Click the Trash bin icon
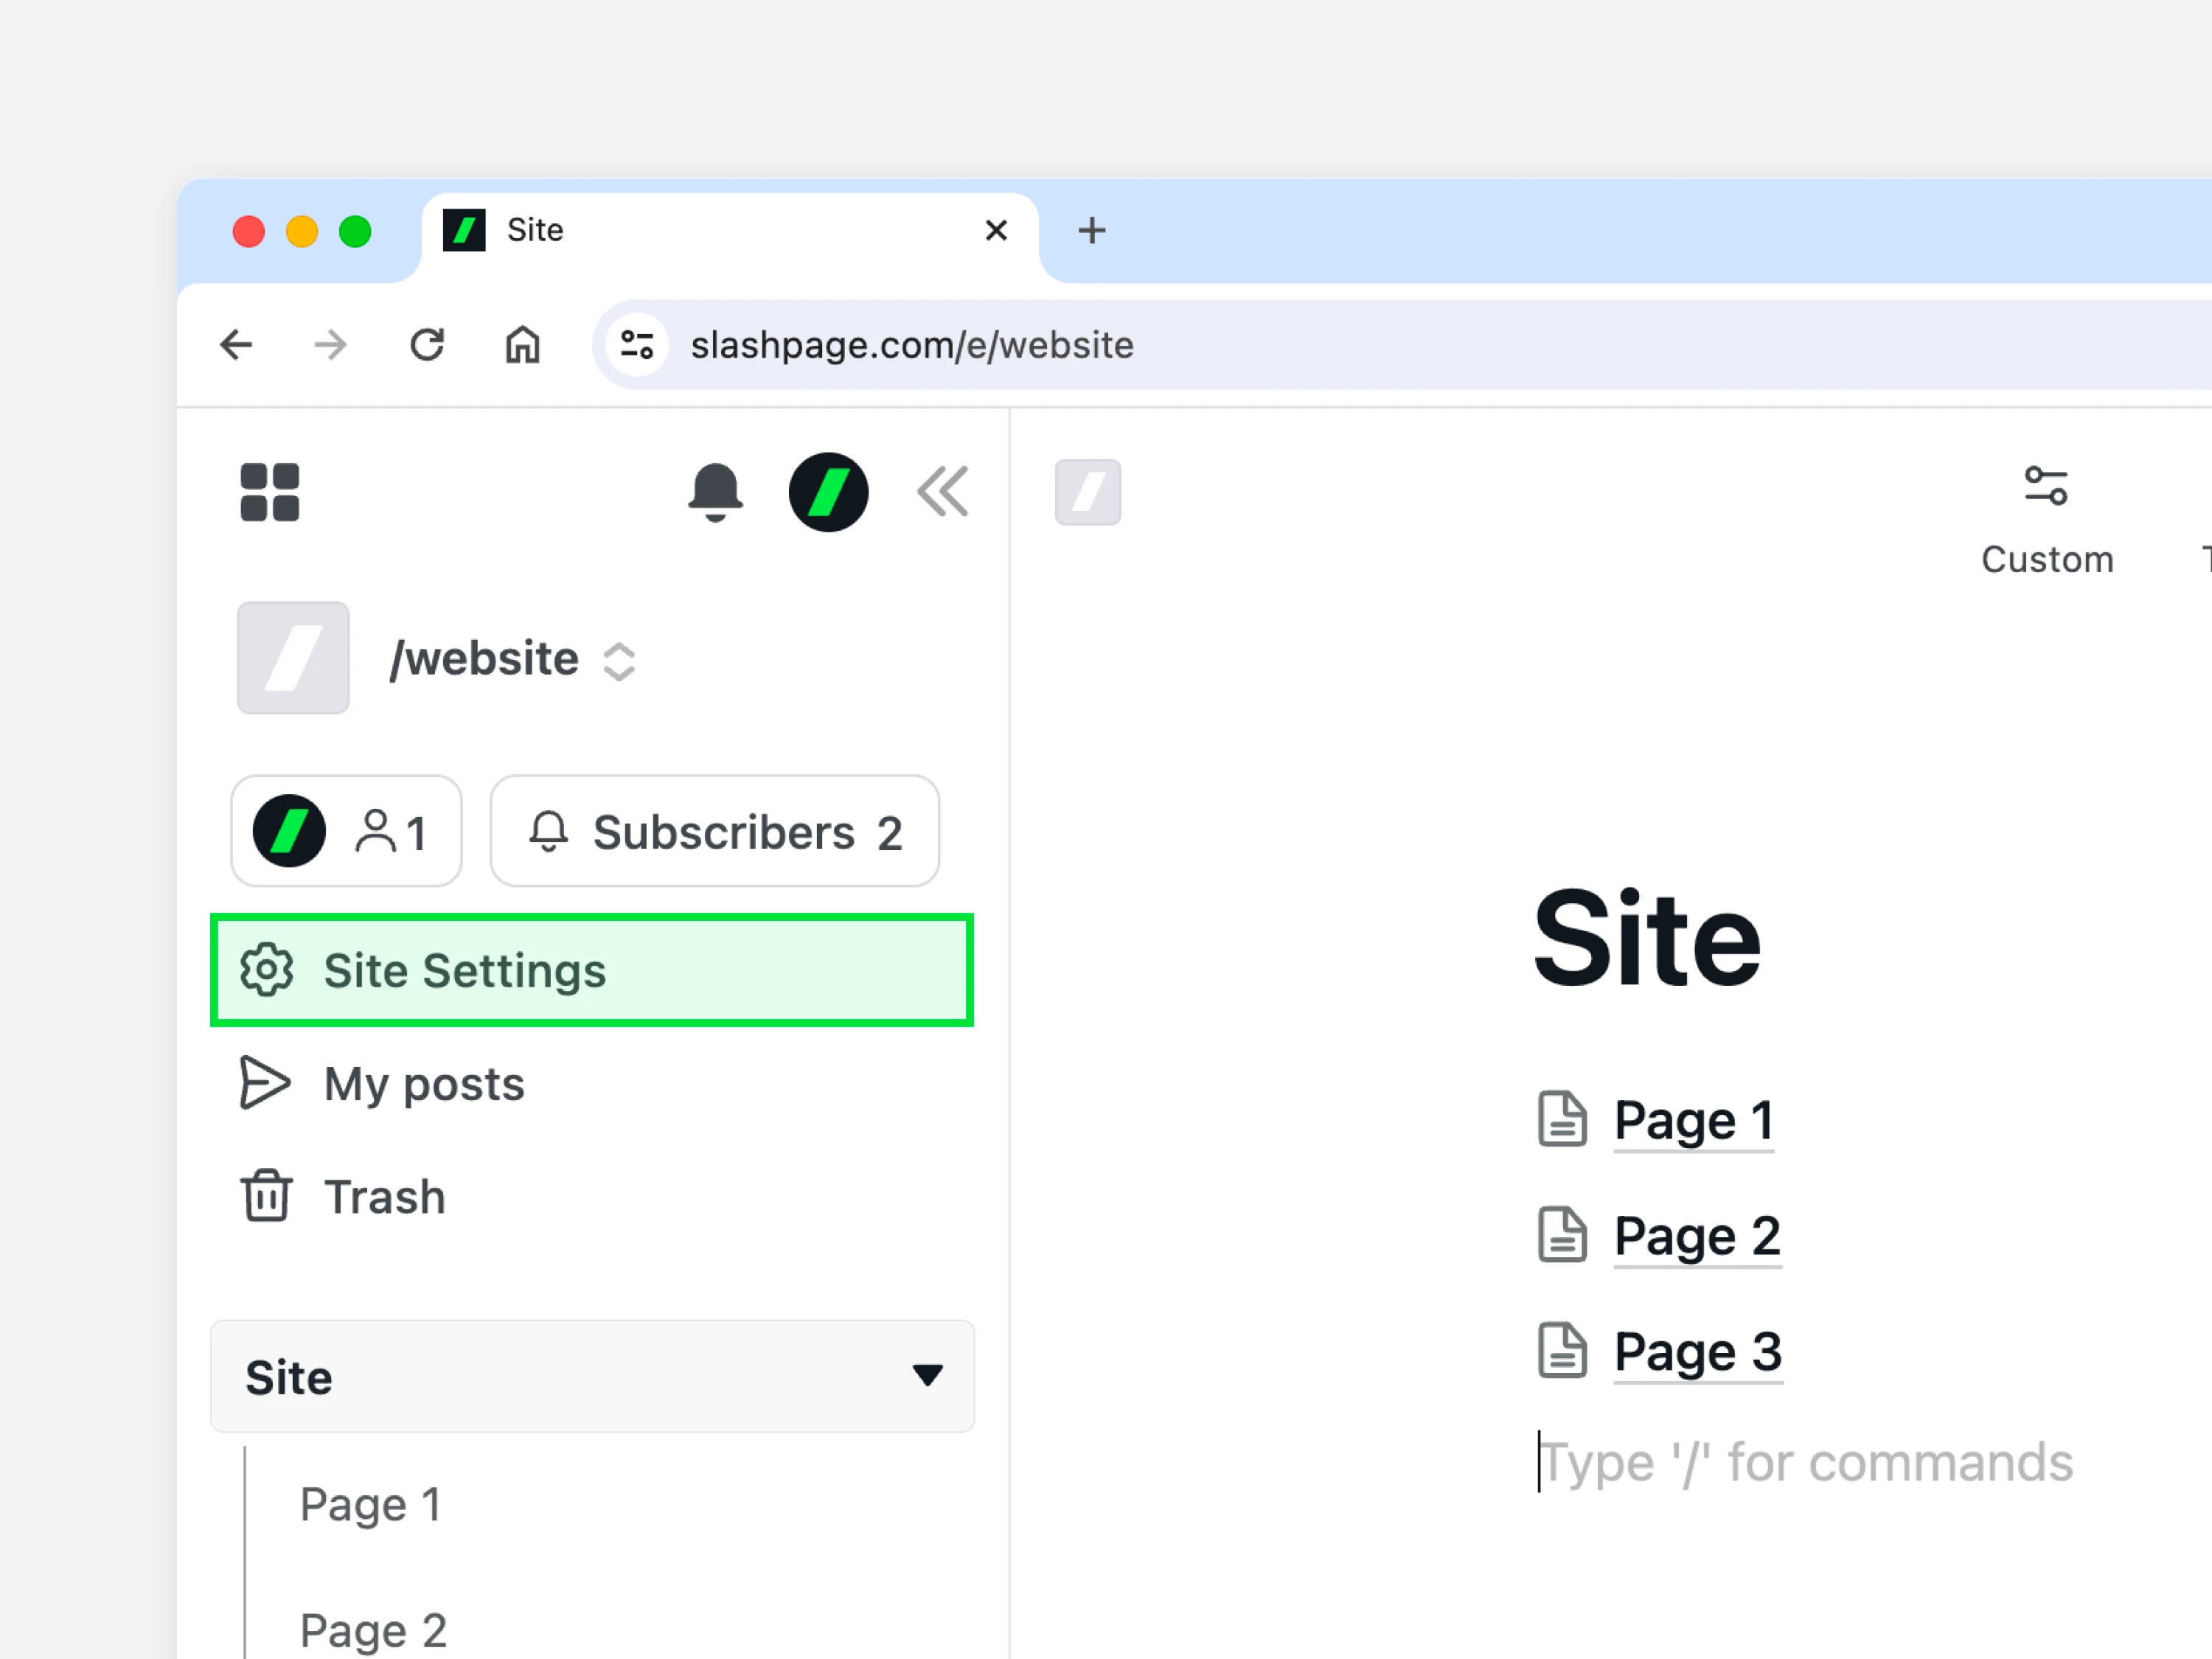The width and height of the screenshot is (2212, 1659). point(266,1195)
